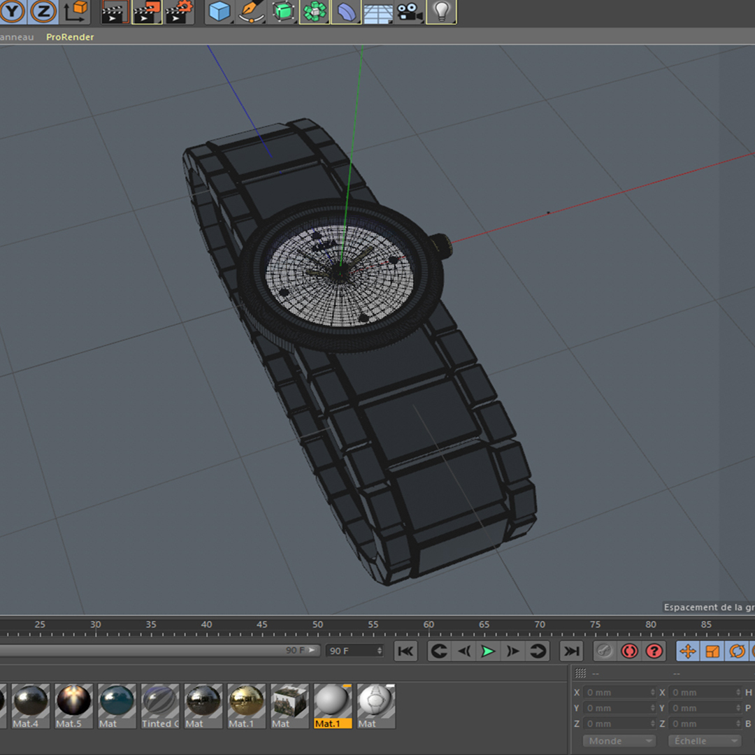The width and height of the screenshot is (755, 755).
Task: Add a Camera object
Action: [410, 12]
